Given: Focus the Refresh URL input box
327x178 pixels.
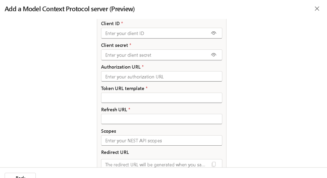Looking at the screenshot, I should tap(161, 119).
